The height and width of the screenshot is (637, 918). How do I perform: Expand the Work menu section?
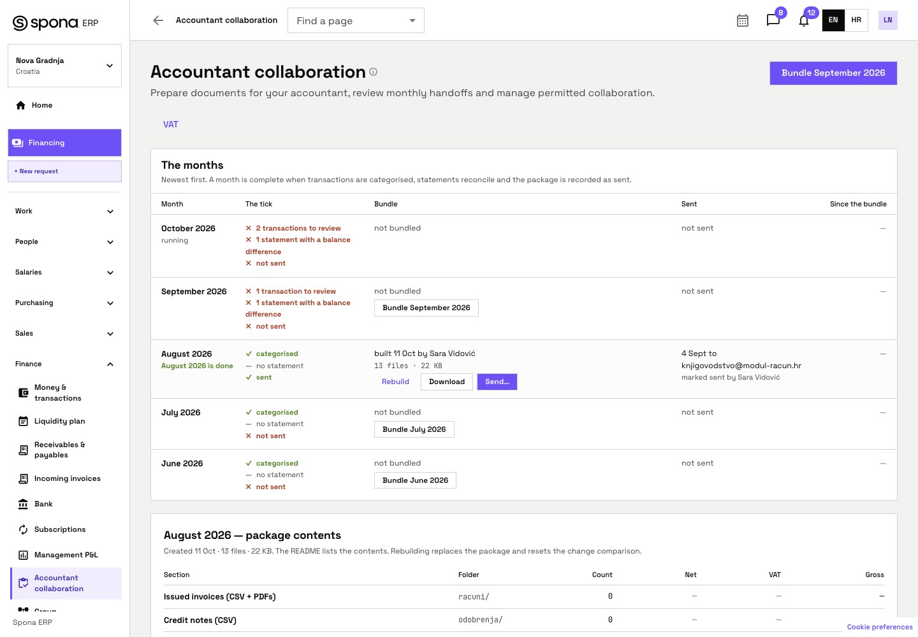pos(64,211)
